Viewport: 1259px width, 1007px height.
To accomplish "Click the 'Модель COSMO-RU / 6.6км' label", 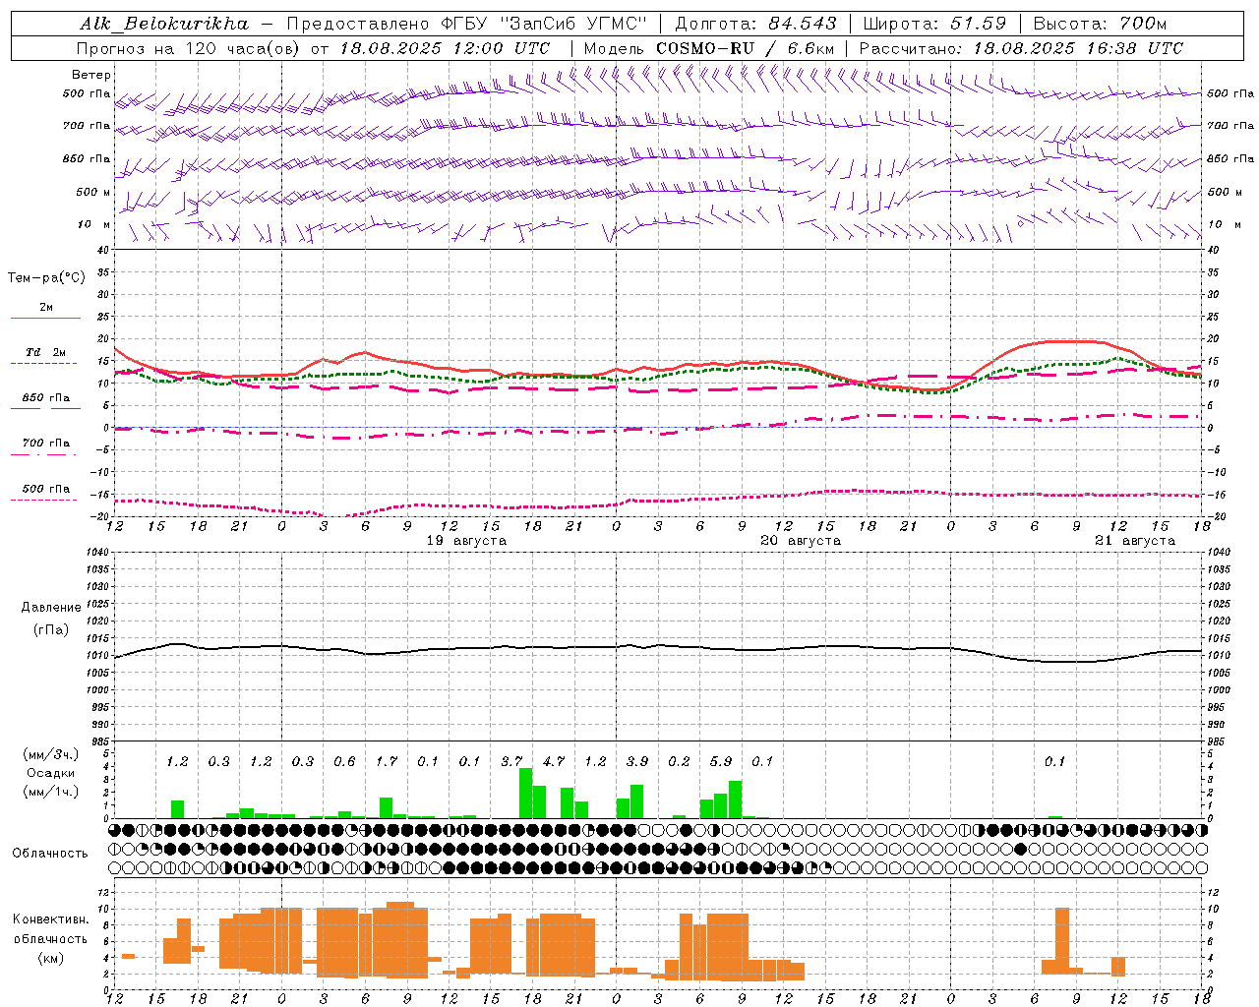I will [708, 48].
